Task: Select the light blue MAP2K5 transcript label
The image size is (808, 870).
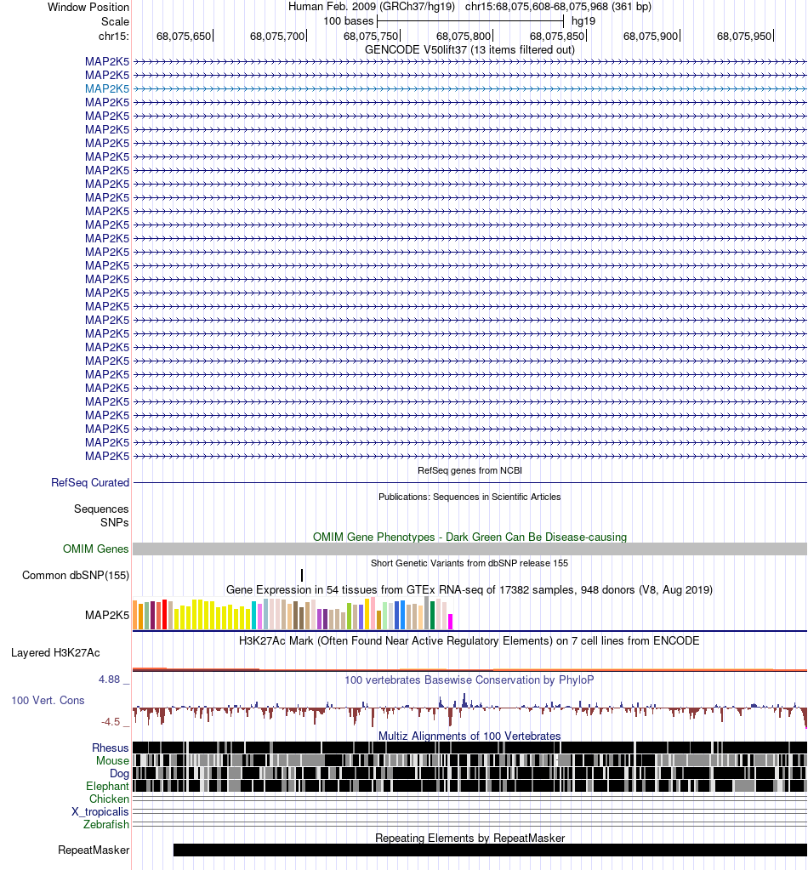Action: coord(107,88)
